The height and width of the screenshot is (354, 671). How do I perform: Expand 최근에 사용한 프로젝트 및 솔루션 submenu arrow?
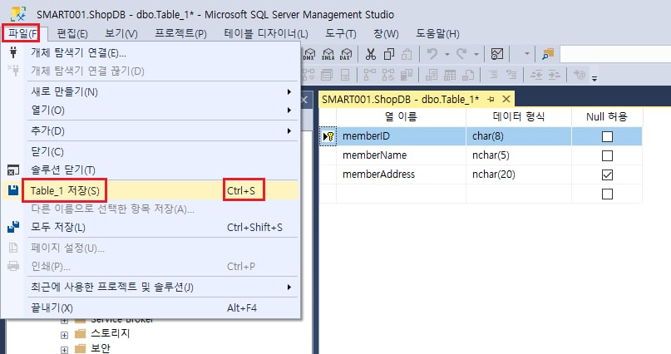289,287
